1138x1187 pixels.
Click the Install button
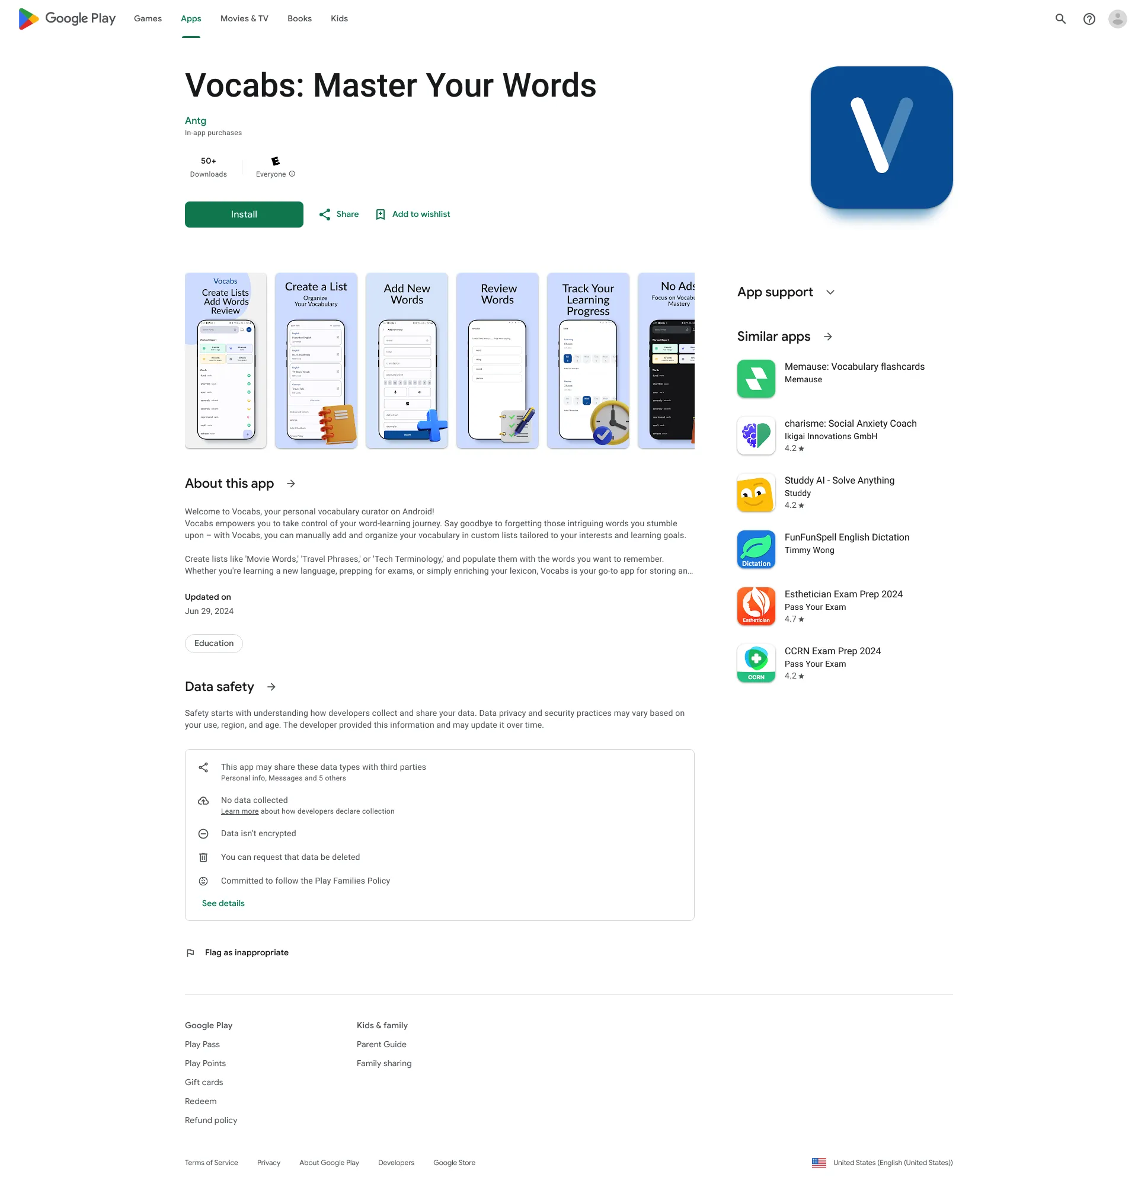[x=244, y=214]
